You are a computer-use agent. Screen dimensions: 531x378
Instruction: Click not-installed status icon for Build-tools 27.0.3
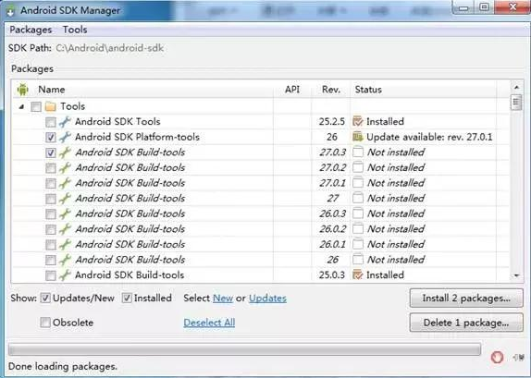pos(358,152)
